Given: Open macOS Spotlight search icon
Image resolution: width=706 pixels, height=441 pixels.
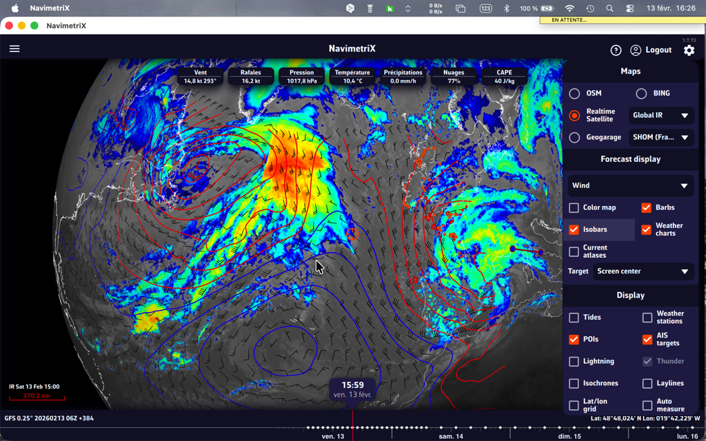Looking at the screenshot, I should point(609,8).
